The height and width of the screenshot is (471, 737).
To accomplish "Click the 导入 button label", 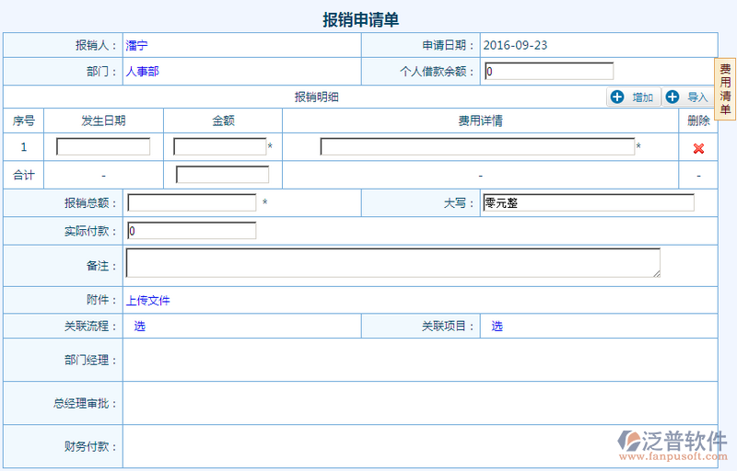I will pos(697,98).
